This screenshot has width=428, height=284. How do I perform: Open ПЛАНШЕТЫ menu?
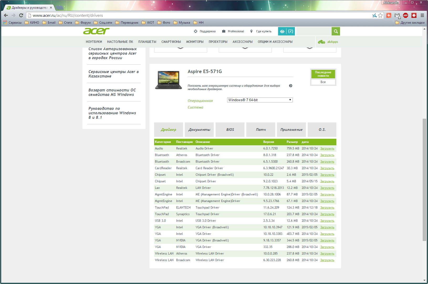[147, 42]
